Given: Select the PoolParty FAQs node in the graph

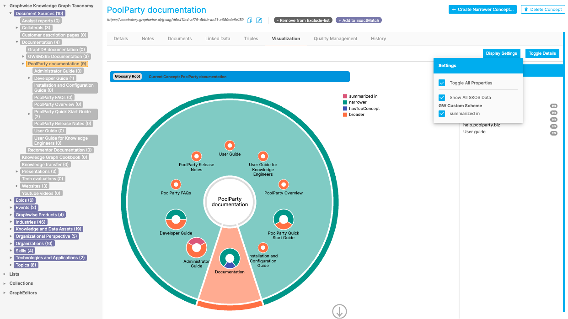Looking at the screenshot, I should tap(176, 184).
